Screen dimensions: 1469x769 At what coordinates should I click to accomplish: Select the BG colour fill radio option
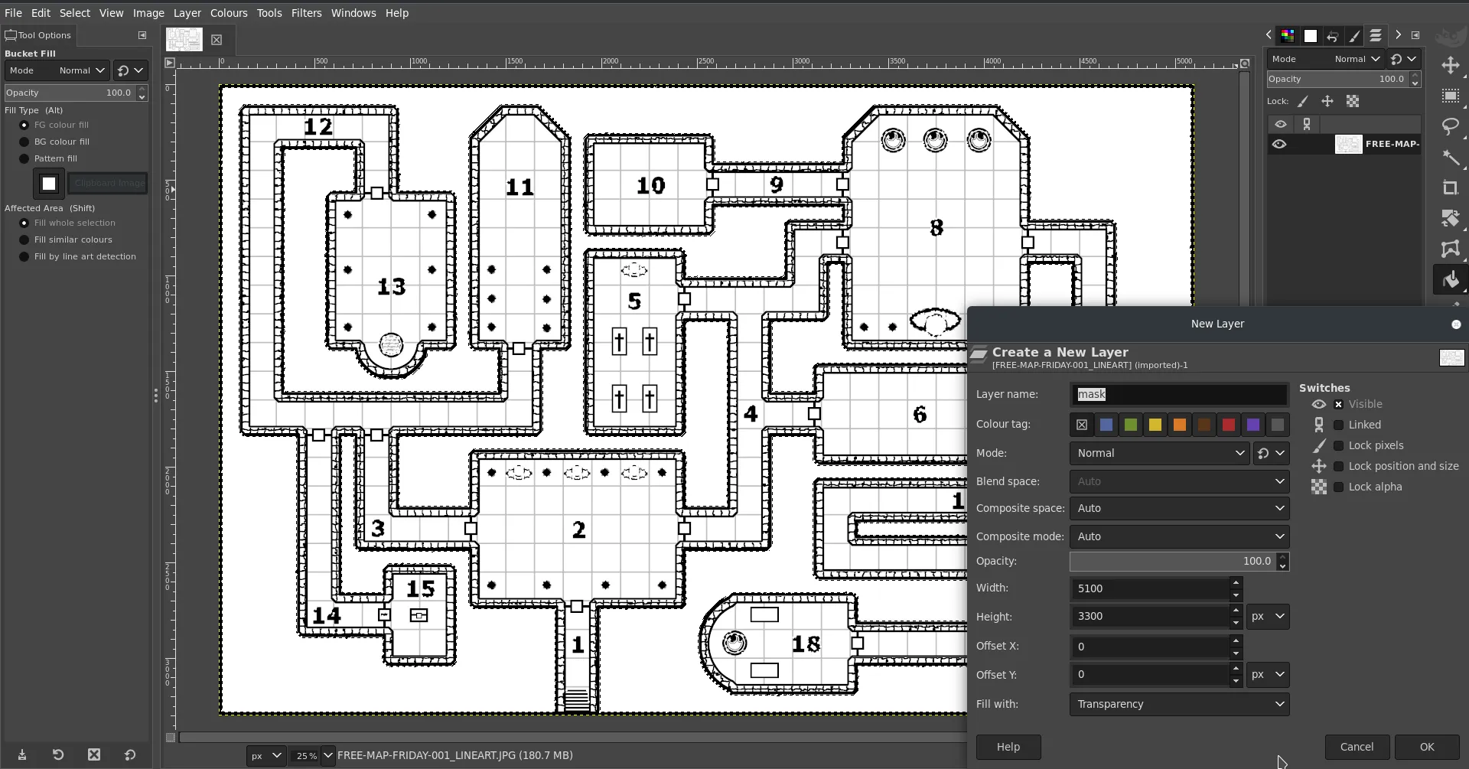coord(24,142)
